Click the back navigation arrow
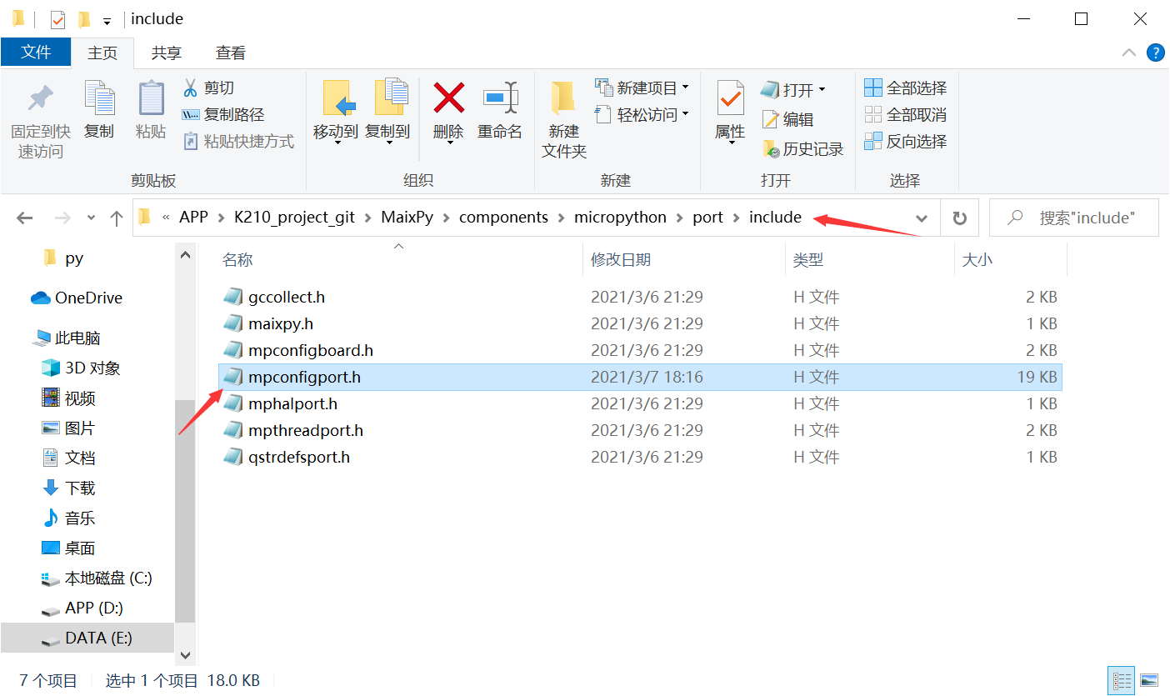This screenshot has height=696, width=1170. pyautogui.click(x=24, y=218)
